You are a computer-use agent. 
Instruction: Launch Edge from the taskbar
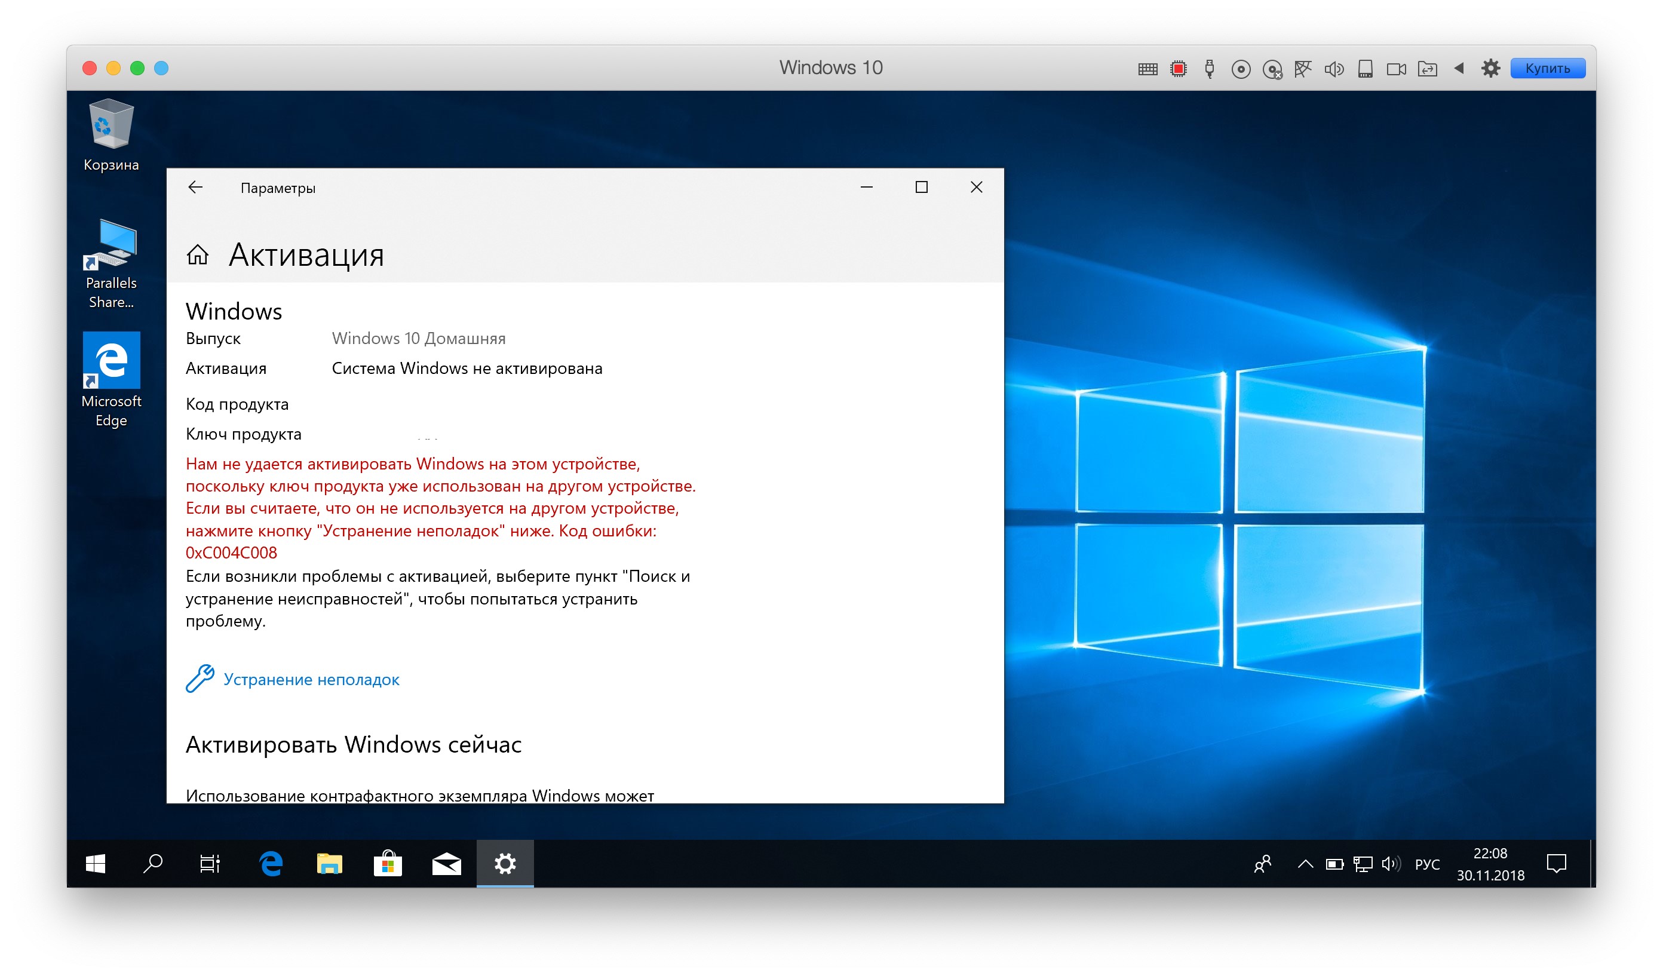pyautogui.click(x=271, y=863)
